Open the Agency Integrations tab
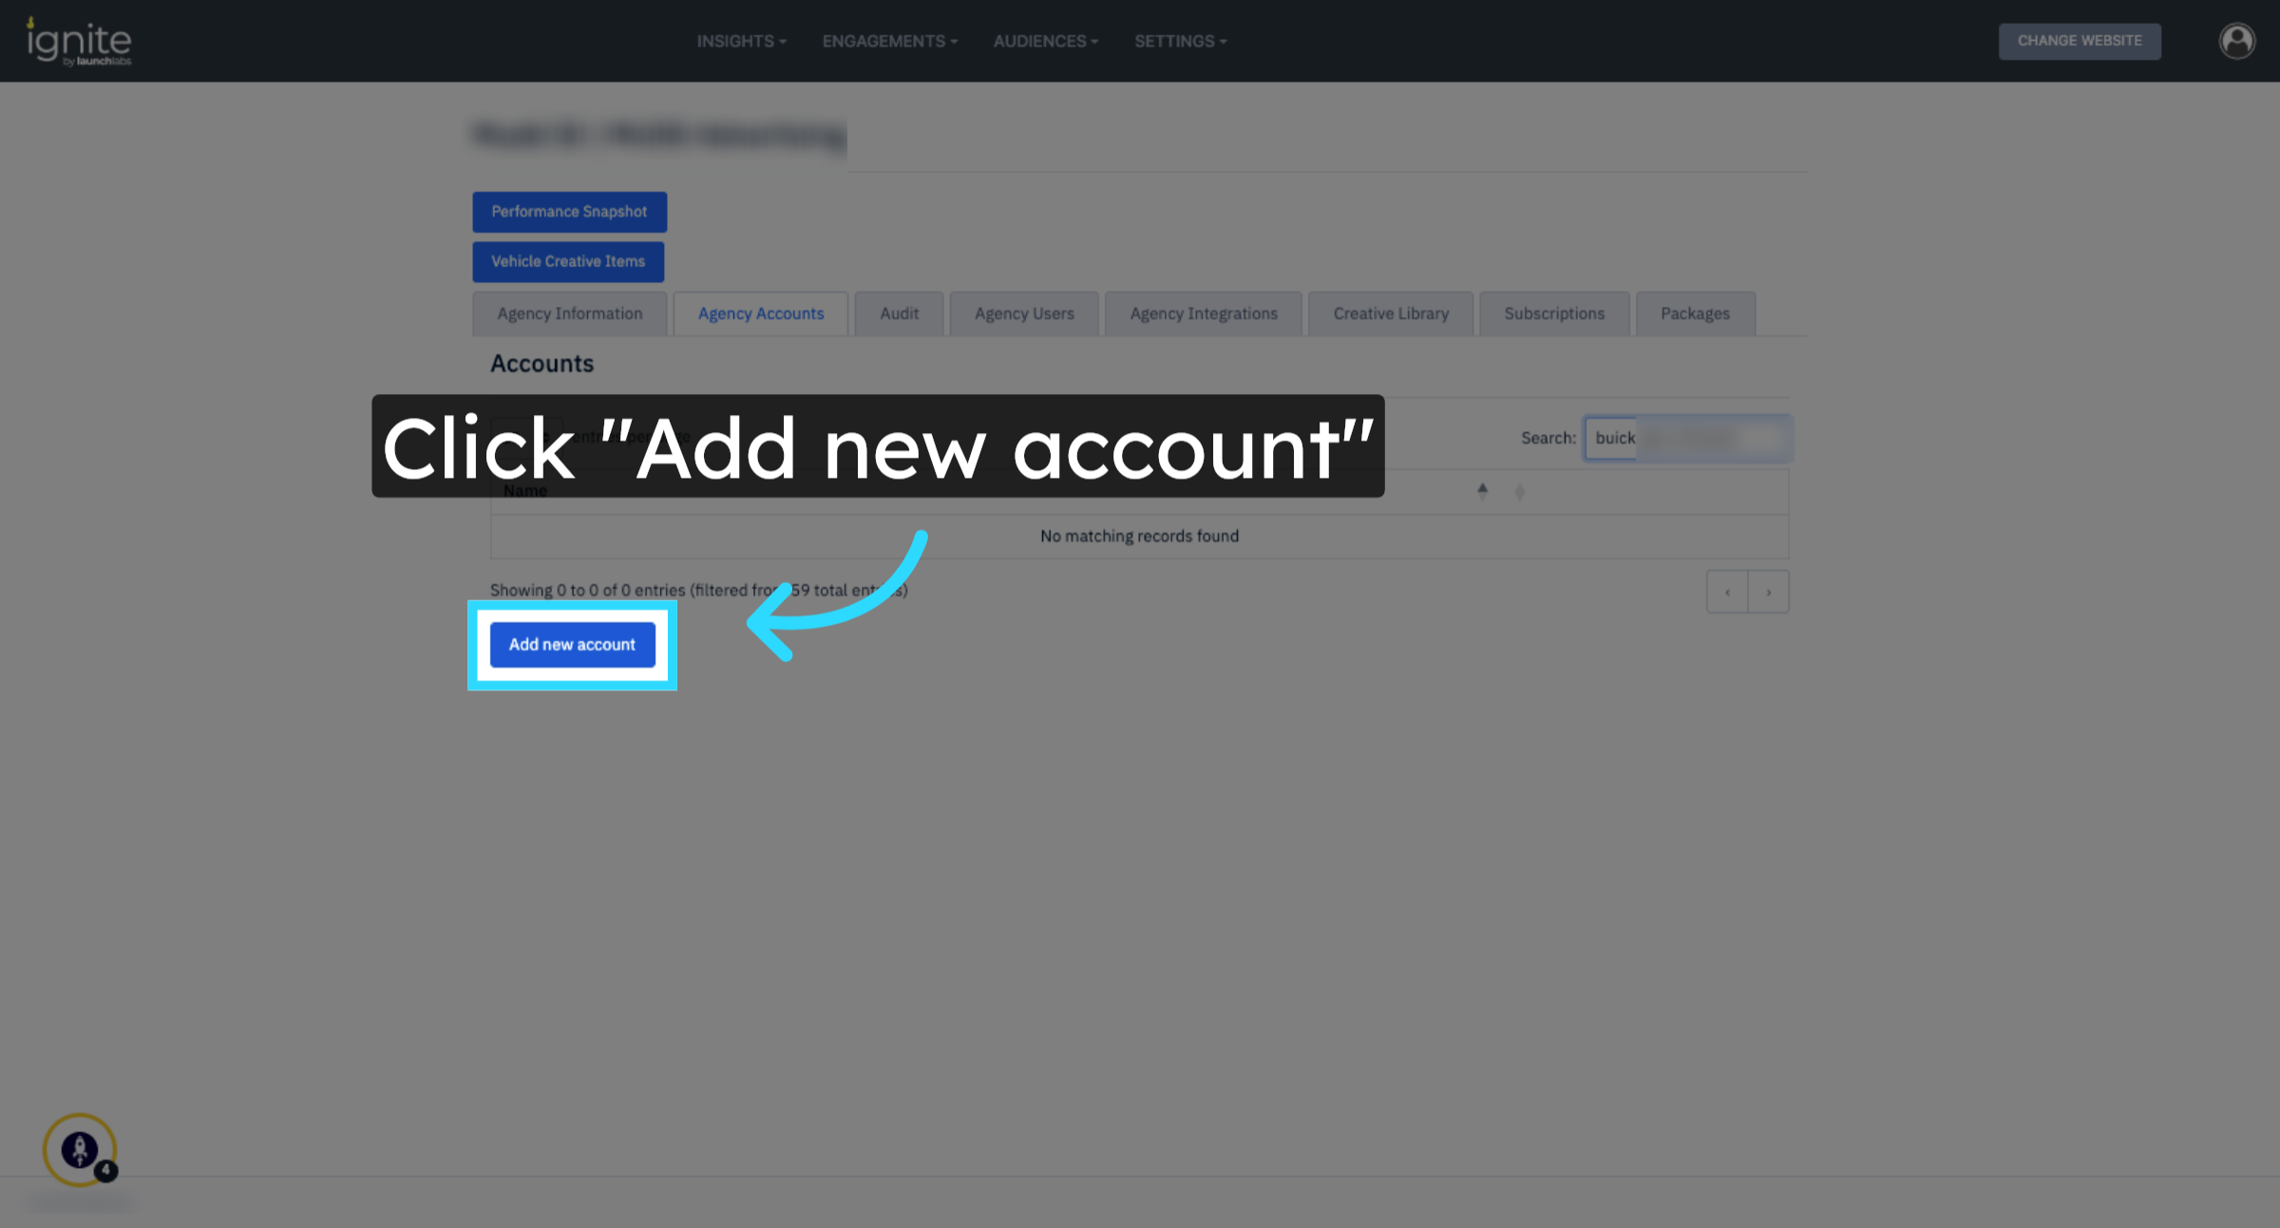Image resolution: width=2280 pixels, height=1228 pixels. [x=1203, y=313]
